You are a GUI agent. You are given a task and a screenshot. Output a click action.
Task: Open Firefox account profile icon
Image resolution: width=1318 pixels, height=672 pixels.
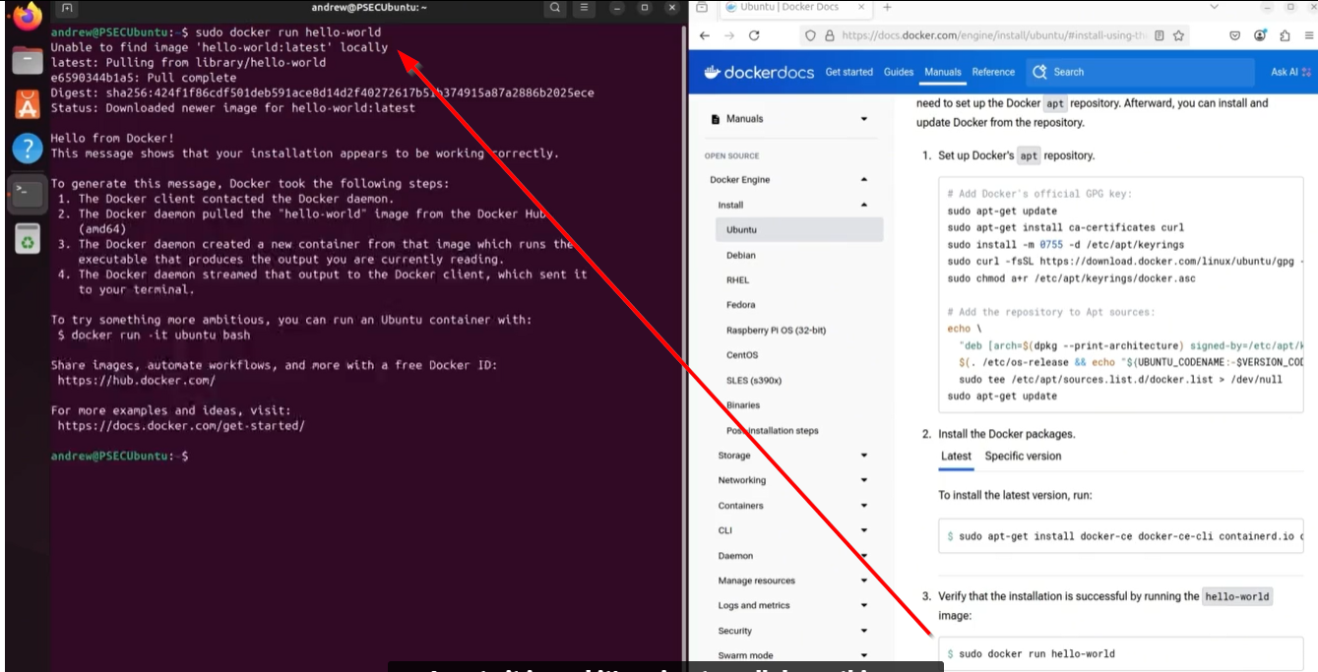[x=1260, y=36]
